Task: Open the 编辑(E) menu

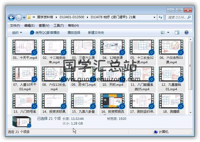Action: (29, 26)
